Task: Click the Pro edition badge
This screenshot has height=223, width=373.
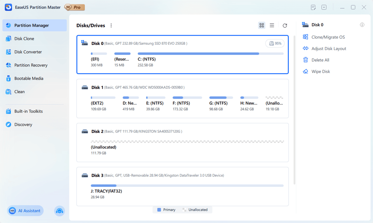Action: [x=74, y=7]
